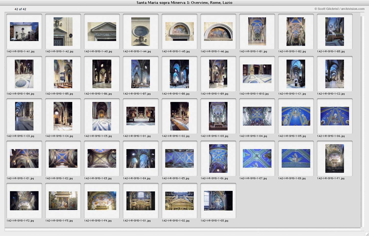Select lunette fresco thumbnail 1A2-I-R-SMS-1-A5.jpg
369x236 pixels.
180,32
